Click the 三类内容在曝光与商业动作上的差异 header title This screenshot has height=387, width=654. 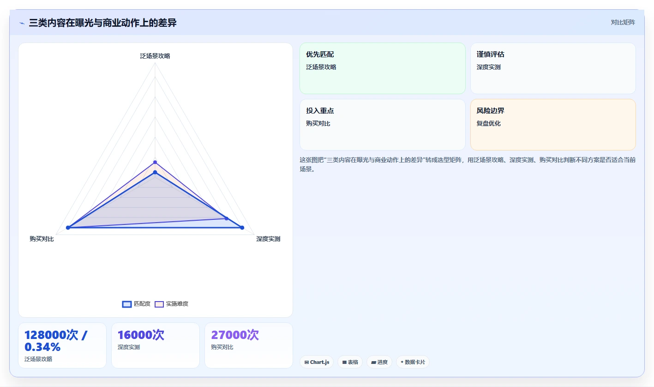[x=102, y=23]
